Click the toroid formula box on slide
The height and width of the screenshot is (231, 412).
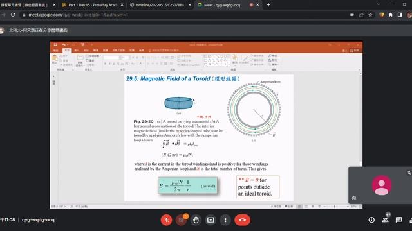click(x=187, y=185)
